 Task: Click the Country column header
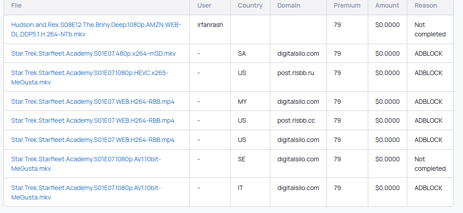click(x=250, y=5)
